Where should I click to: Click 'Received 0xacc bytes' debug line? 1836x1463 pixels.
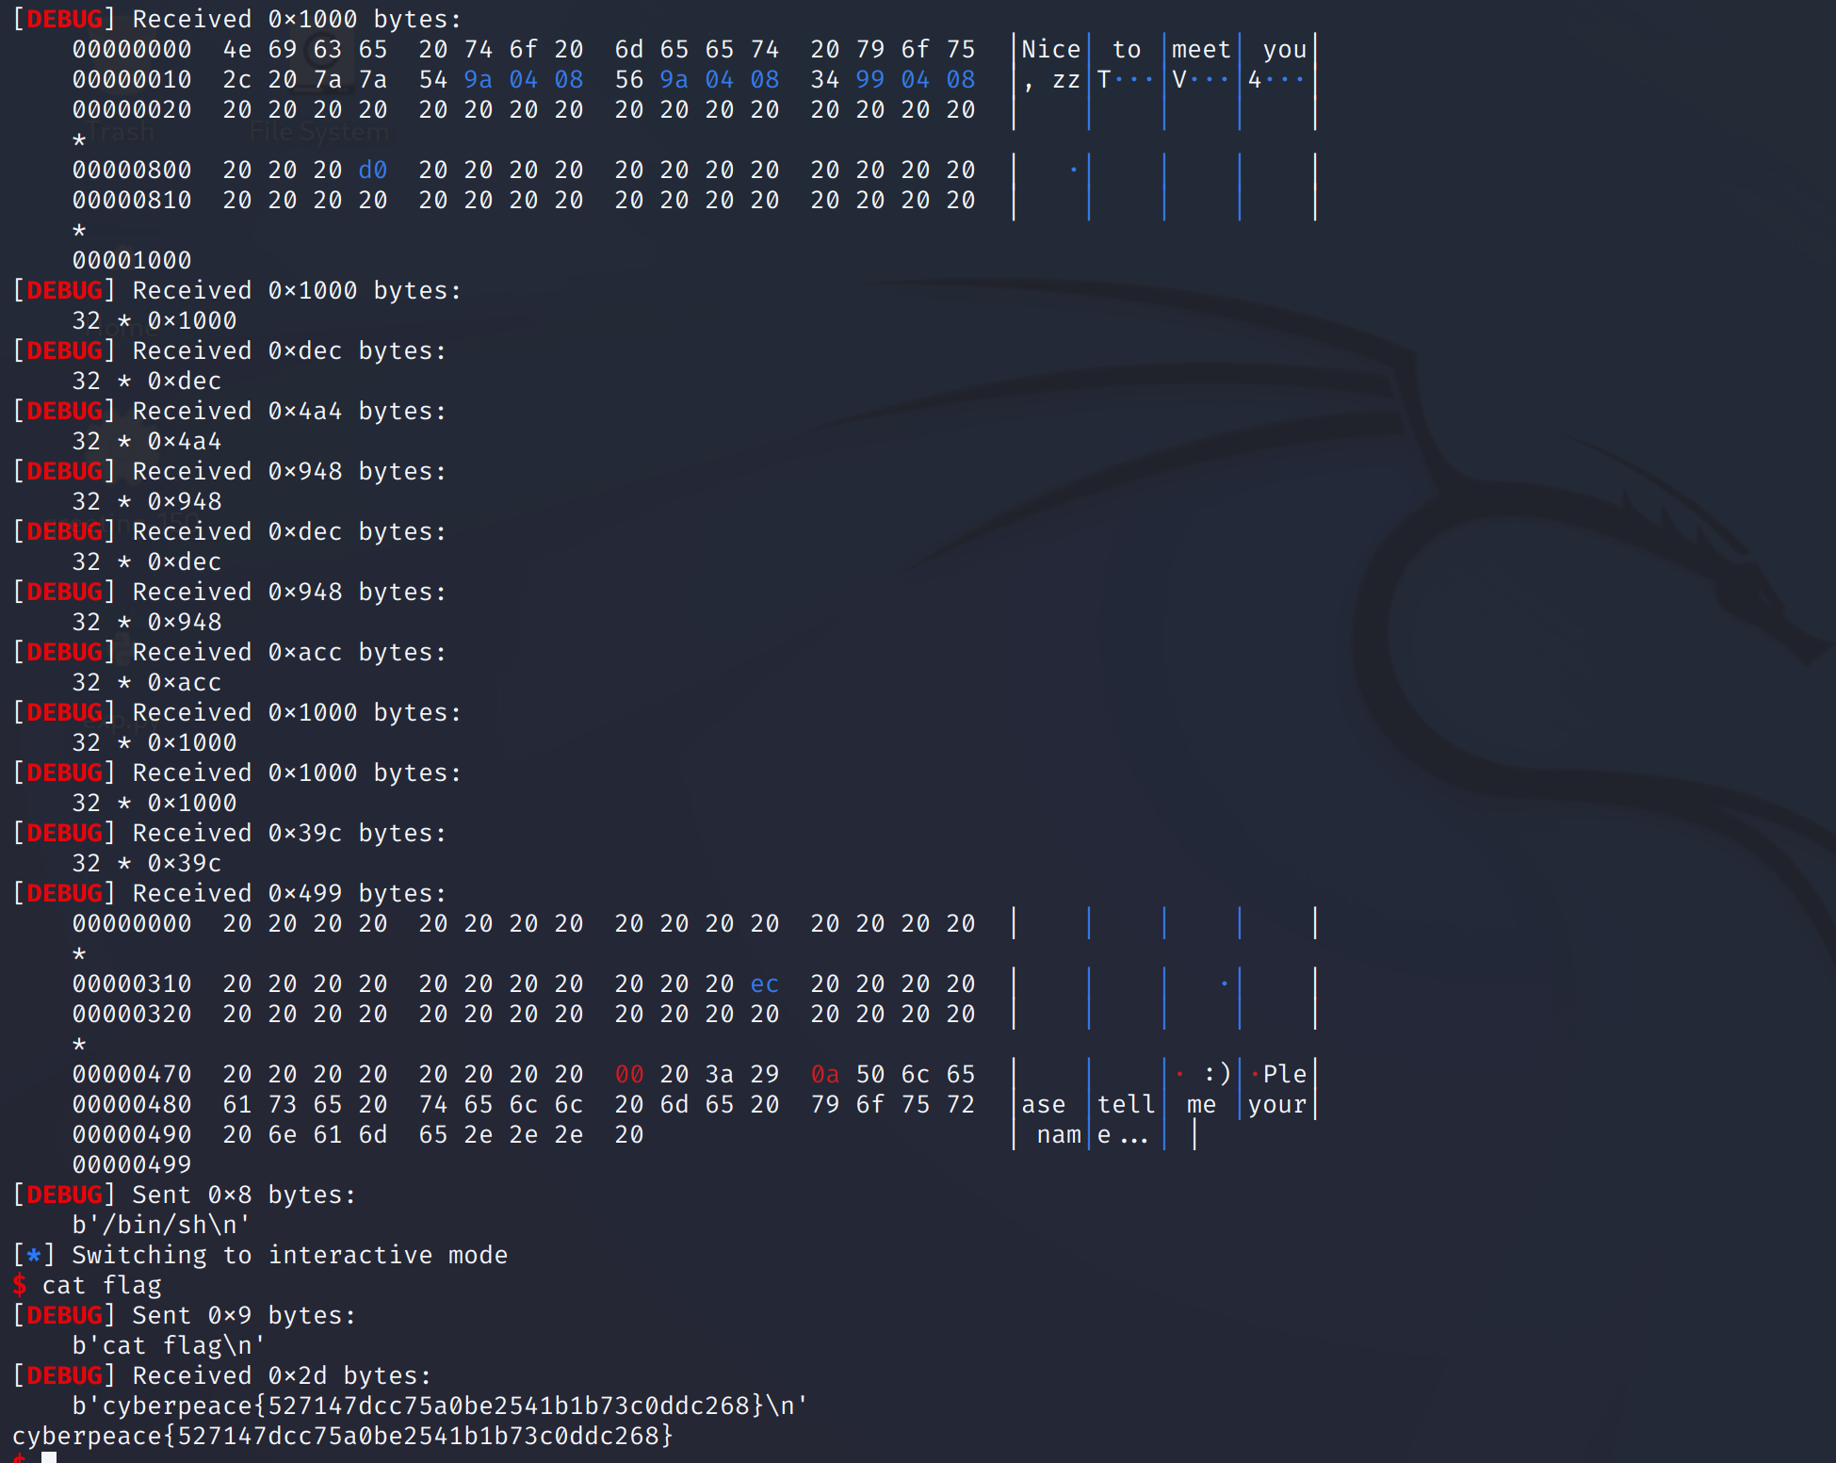click(289, 652)
